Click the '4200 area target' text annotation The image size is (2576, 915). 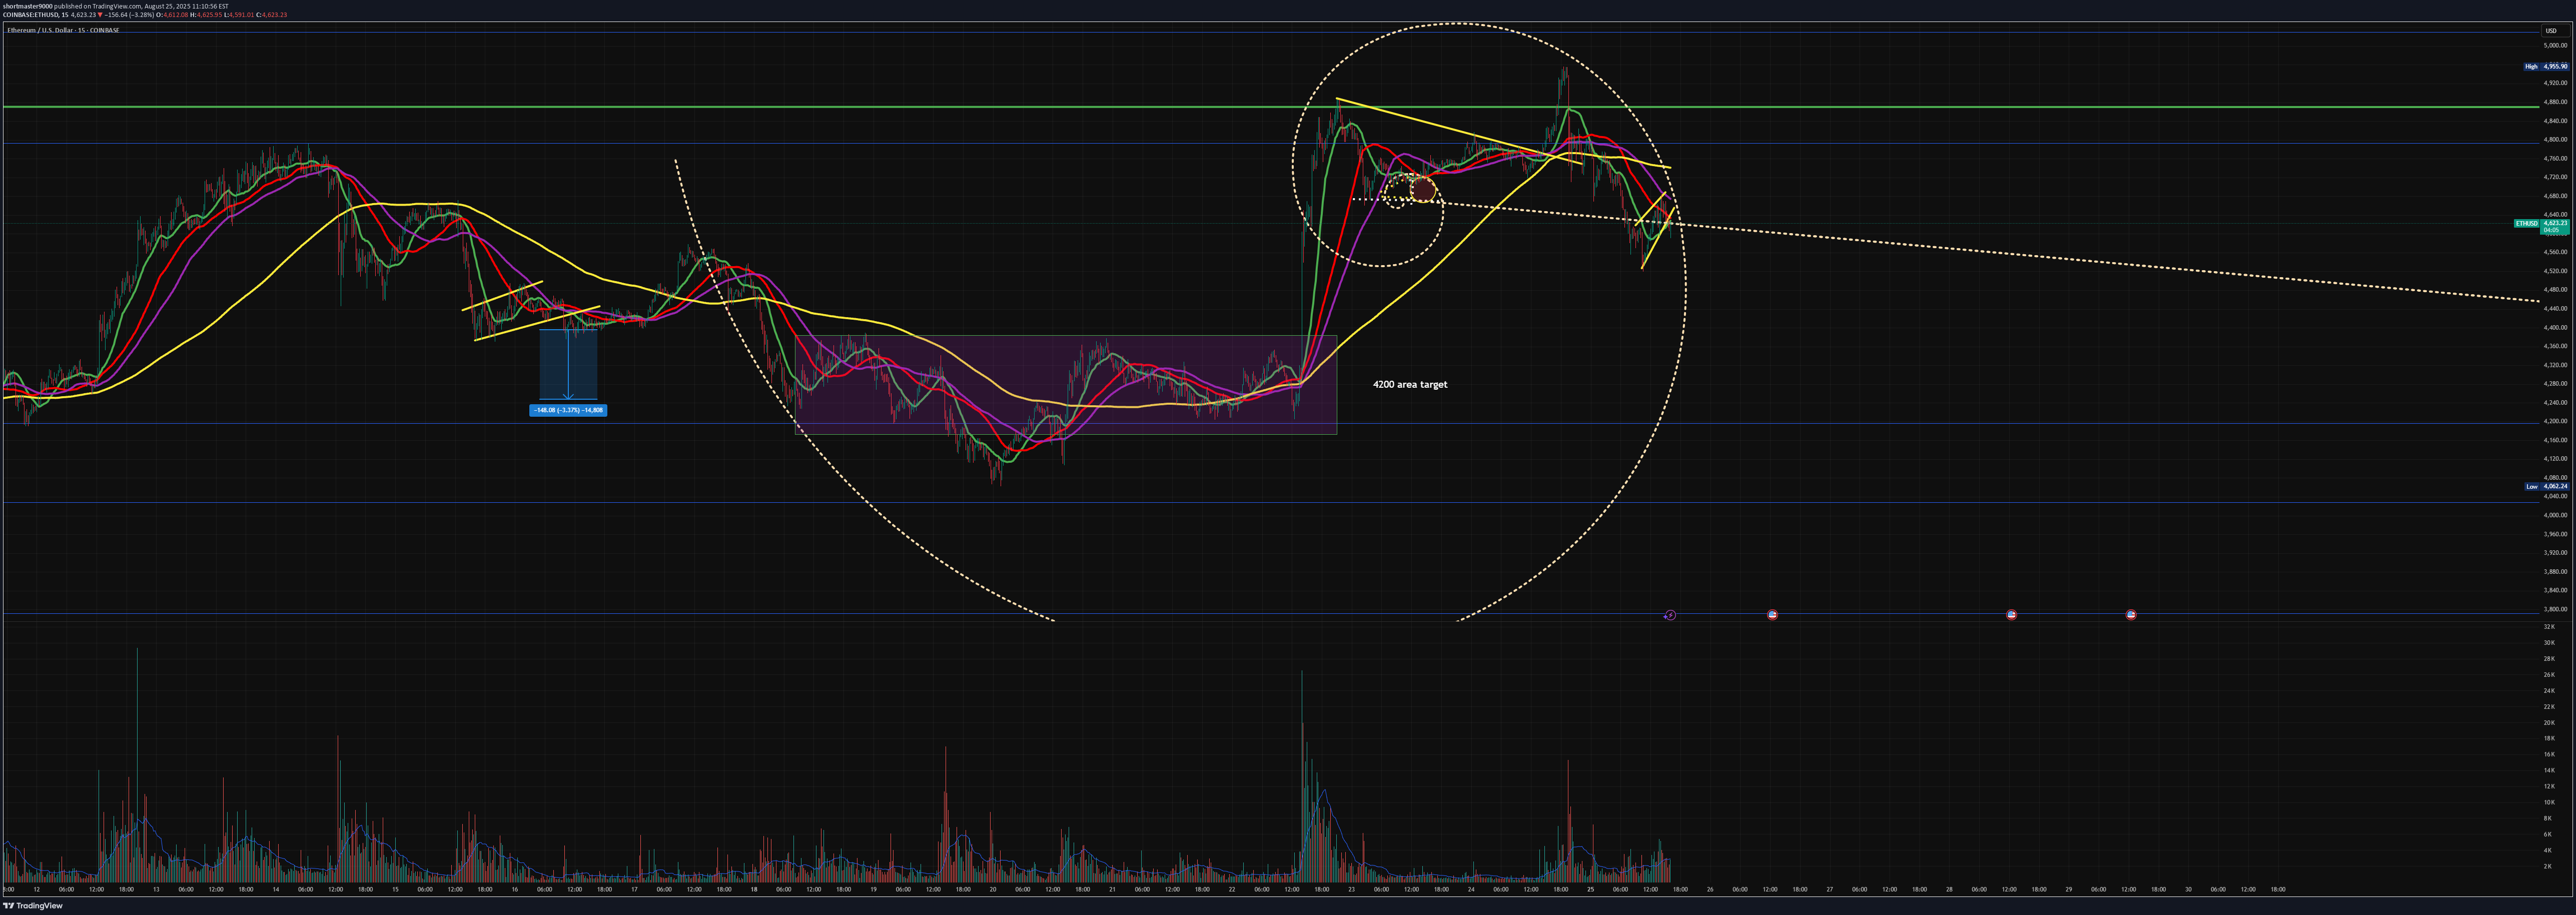(x=1409, y=384)
